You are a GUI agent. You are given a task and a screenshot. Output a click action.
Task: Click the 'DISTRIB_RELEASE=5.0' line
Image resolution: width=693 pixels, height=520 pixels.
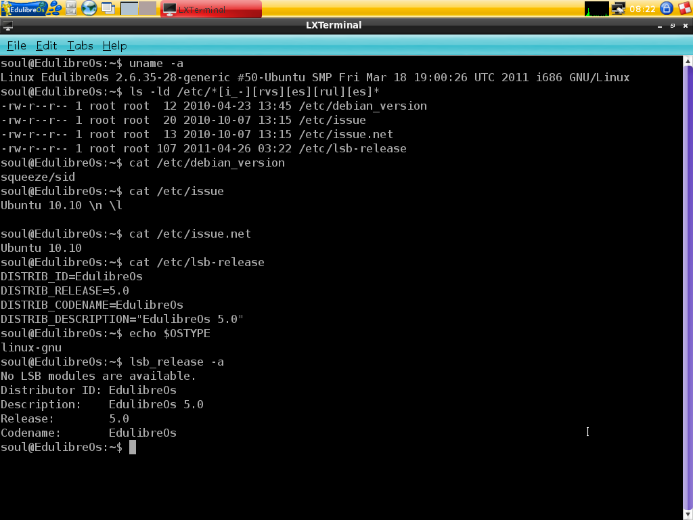click(x=65, y=290)
